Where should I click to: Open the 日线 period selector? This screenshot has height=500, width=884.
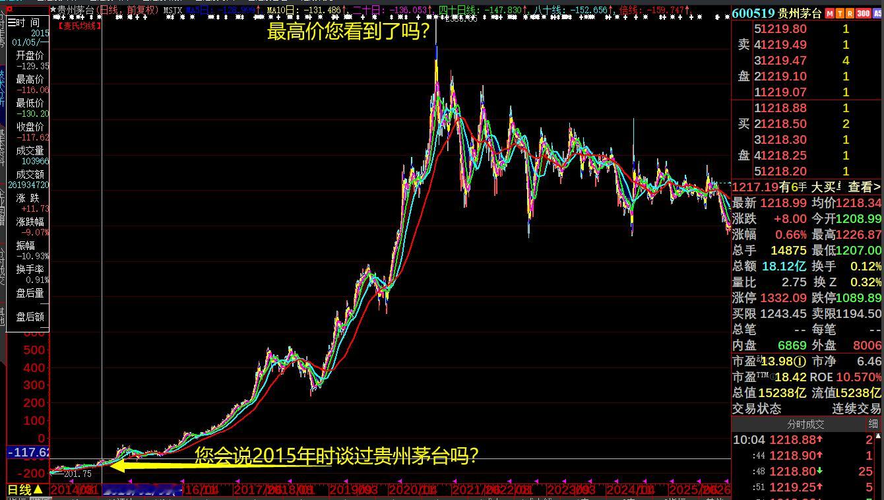tap(26, 489)
